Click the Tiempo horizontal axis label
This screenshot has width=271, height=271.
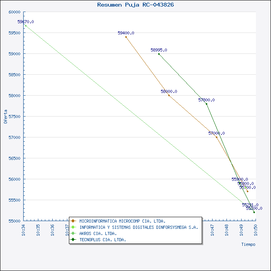(x=248, y=244)
